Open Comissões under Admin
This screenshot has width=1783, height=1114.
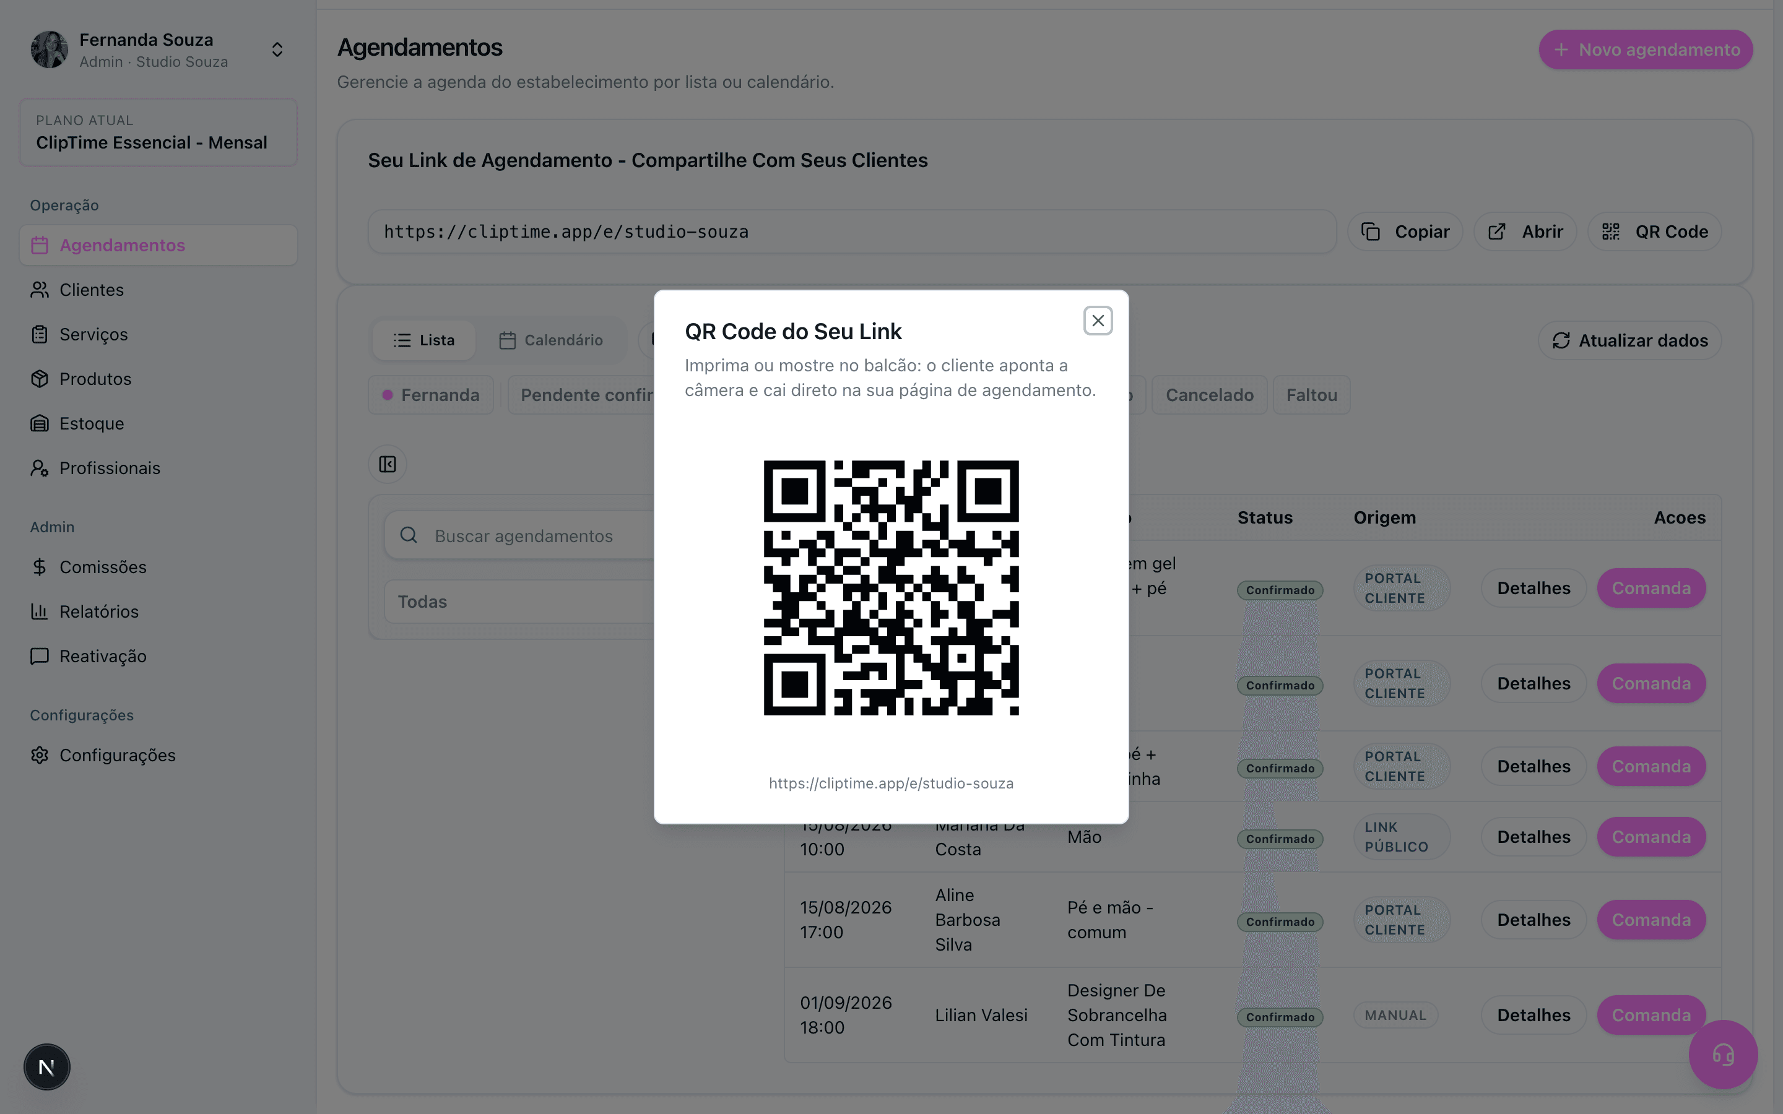[x=158, y=566]
